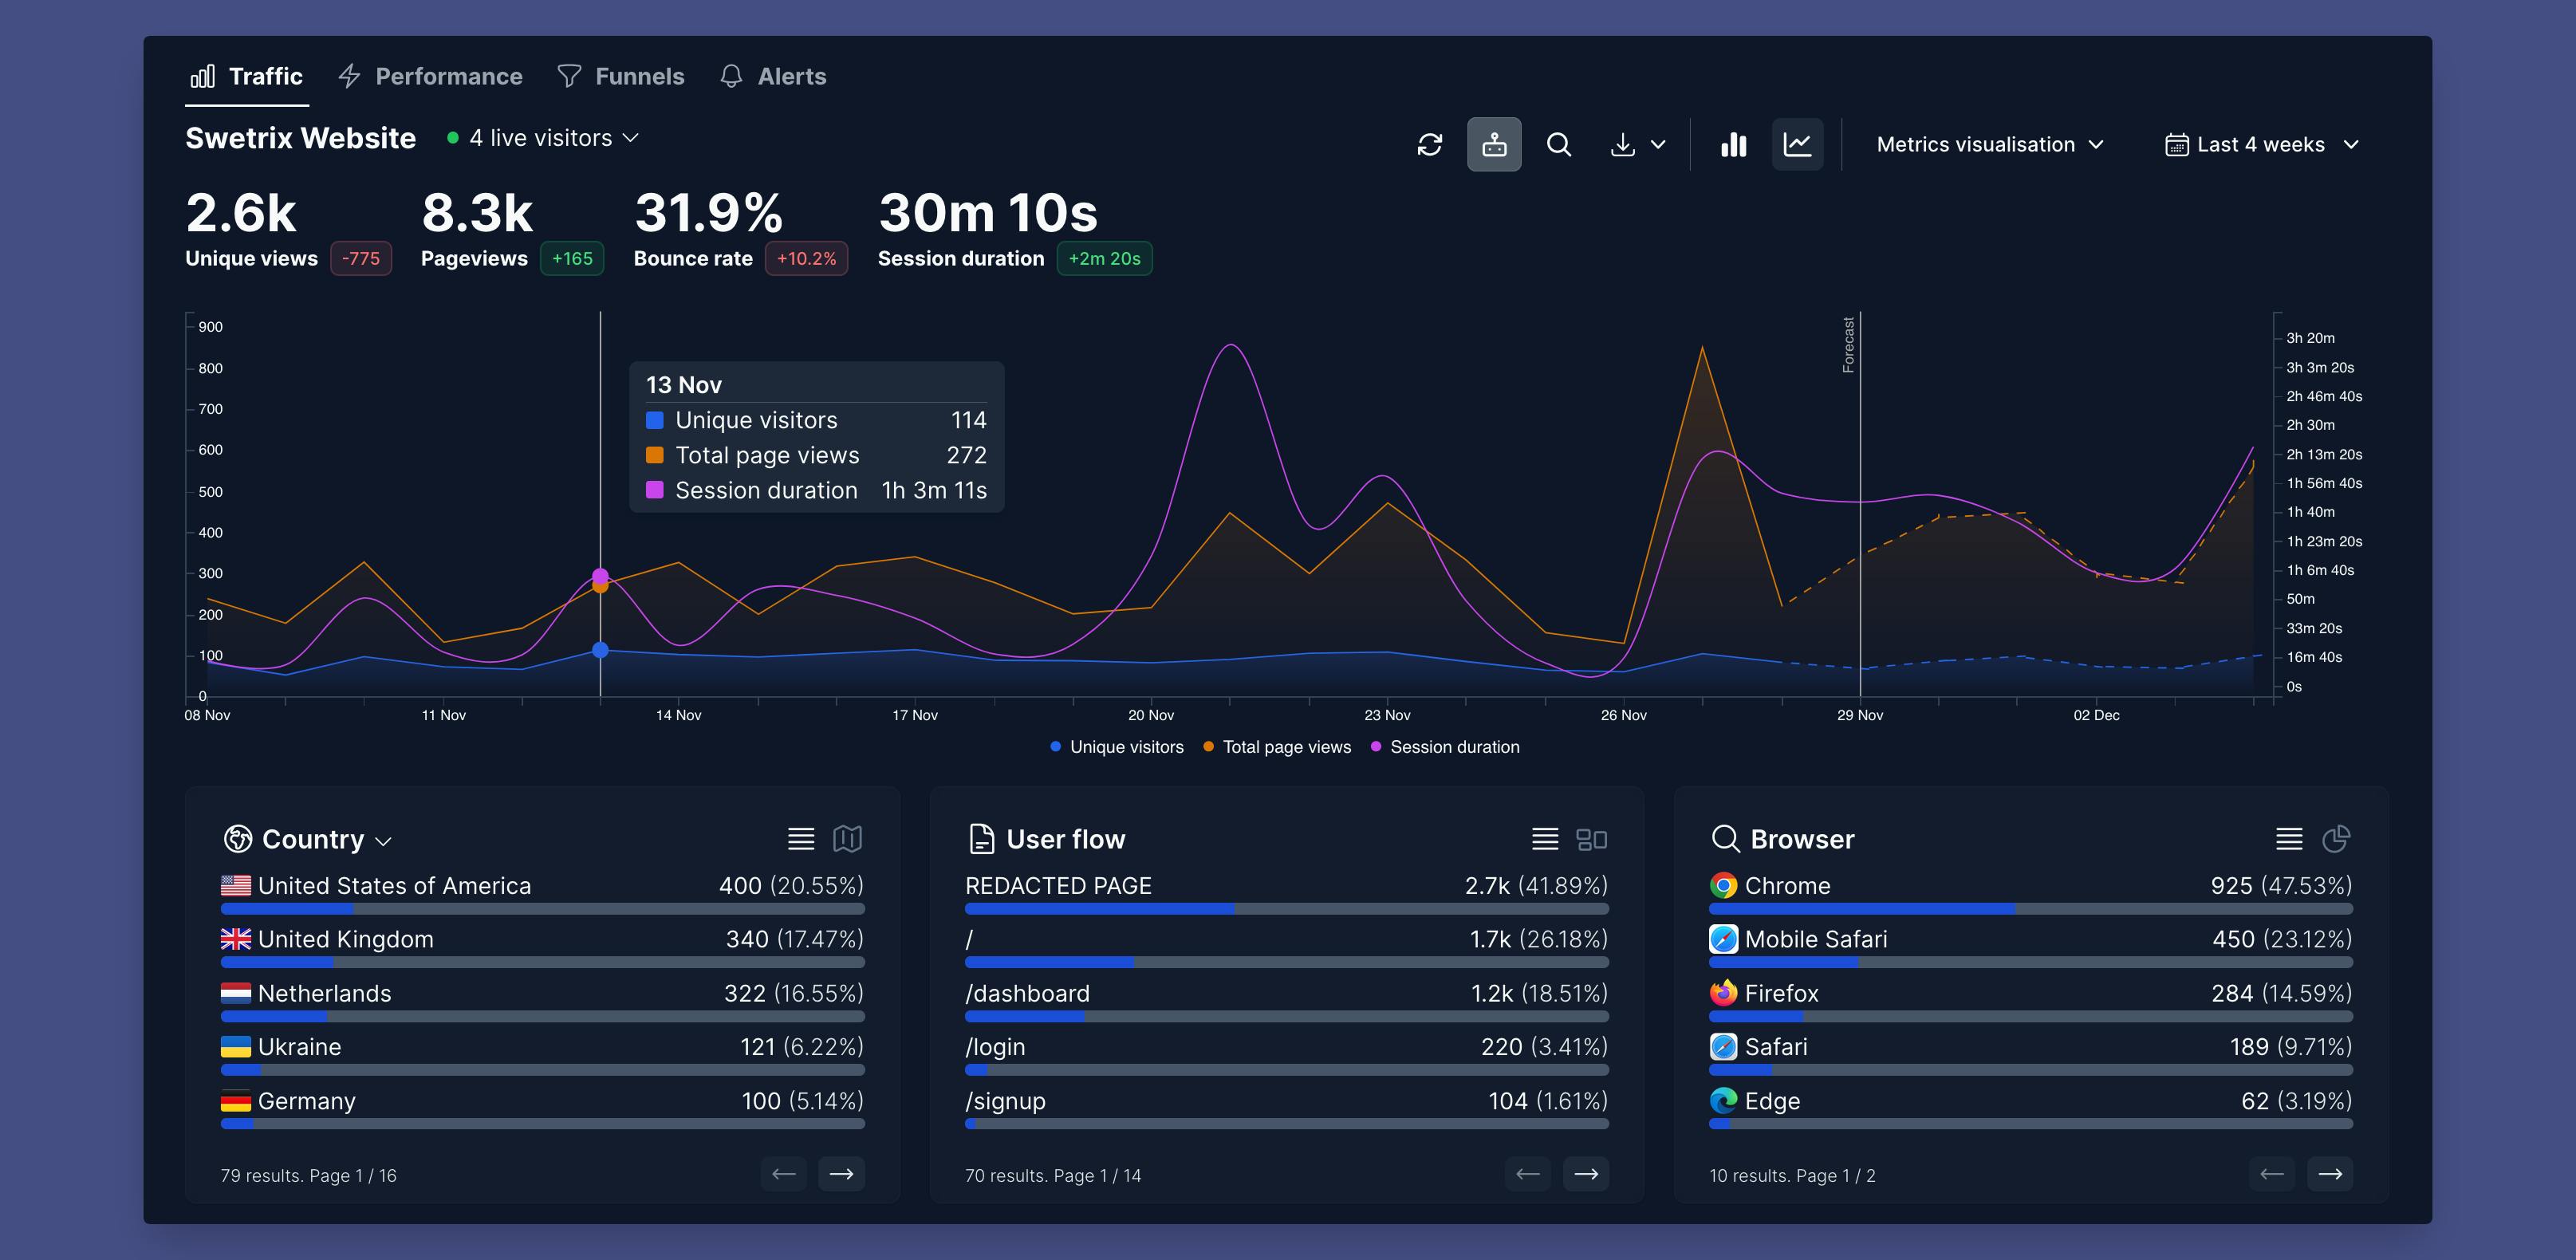Open the Funnels tab

click(621, 76)
